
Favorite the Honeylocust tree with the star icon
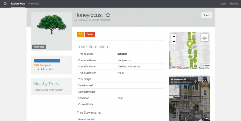108,15
